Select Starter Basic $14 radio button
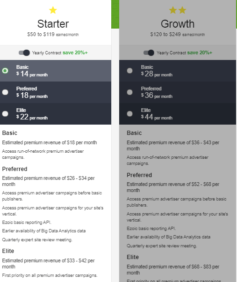 pyautogui.click(x=5, y=71)
